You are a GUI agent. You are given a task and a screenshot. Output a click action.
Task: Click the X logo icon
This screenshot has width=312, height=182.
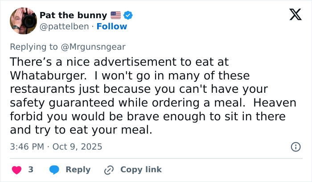[292, 15]
